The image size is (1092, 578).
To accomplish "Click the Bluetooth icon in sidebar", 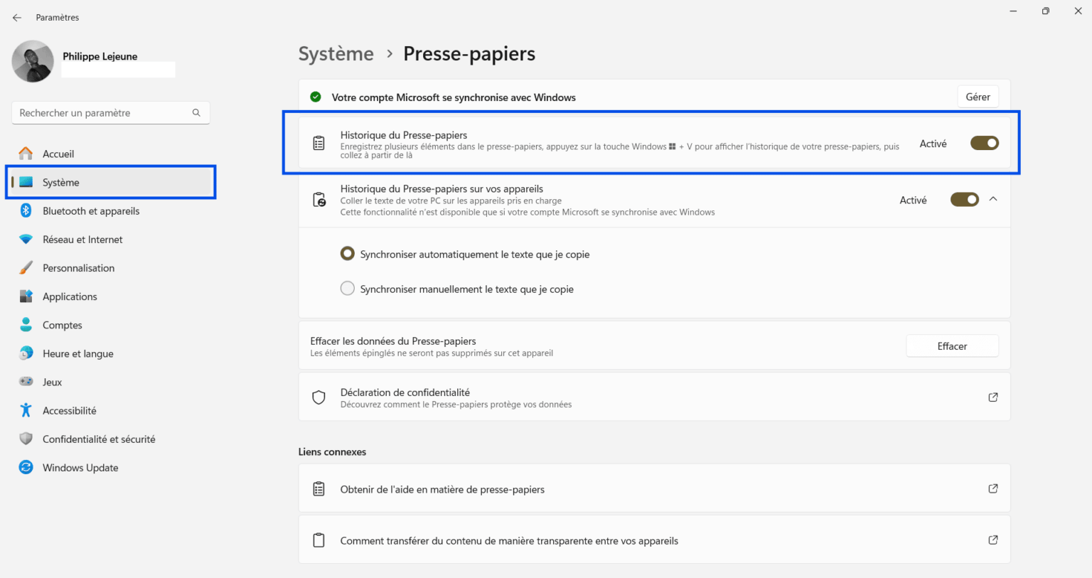I will pos(26,210).
